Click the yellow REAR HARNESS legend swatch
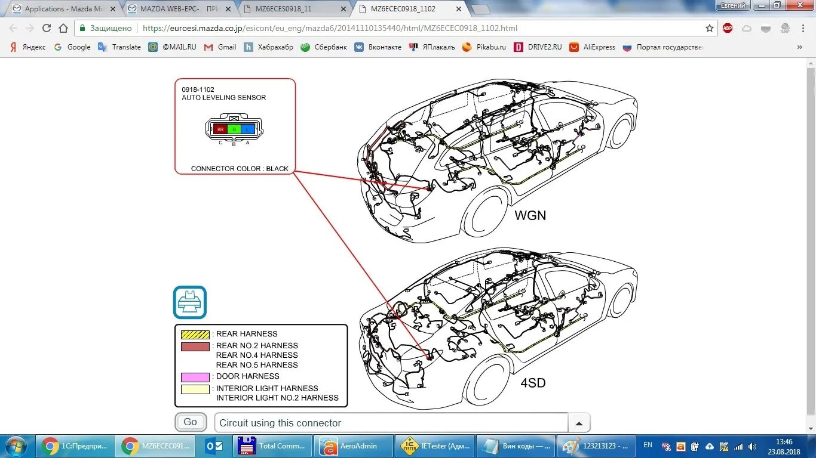The height and width of the screenshot is (458, 816). click(x=195, y=335)
